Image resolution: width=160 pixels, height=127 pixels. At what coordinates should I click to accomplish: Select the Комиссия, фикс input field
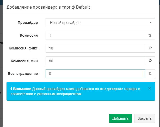(95, 48)
